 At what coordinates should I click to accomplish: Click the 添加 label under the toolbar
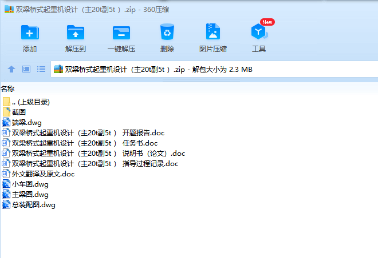[x=30, y=49]
